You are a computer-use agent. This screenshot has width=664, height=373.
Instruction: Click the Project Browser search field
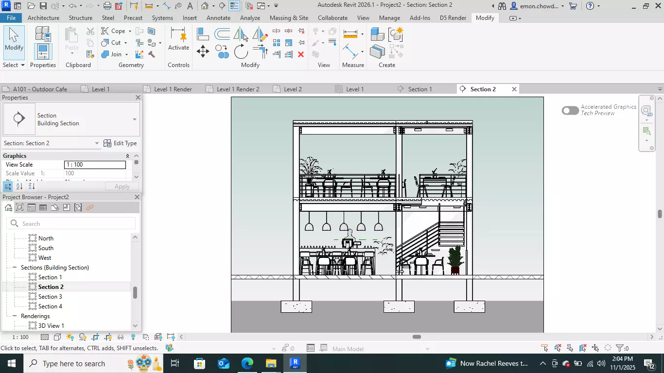[x=71, y=223]
